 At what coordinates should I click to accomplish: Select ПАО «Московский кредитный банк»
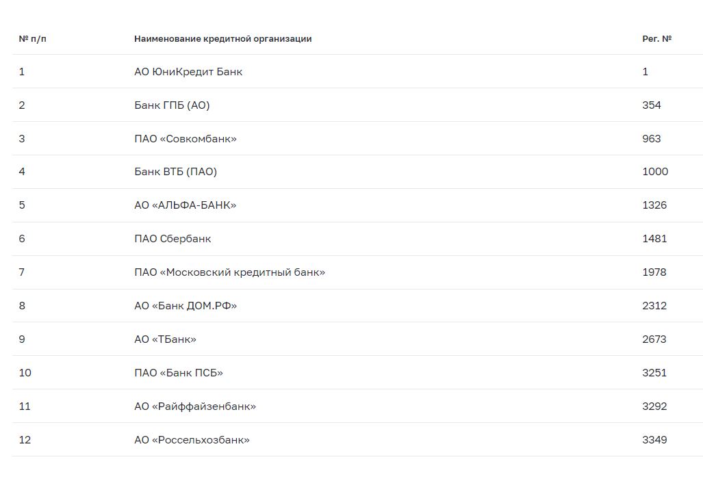tap(229, 272)
